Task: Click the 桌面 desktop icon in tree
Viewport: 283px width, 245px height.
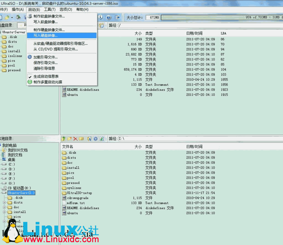Action: tap(4, 159)
